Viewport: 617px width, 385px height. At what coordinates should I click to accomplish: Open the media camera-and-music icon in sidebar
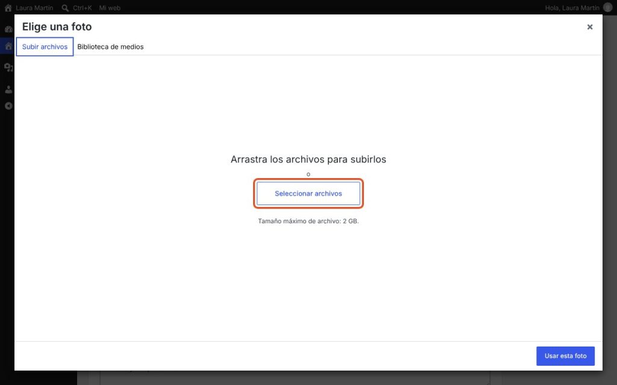[8, 67]
